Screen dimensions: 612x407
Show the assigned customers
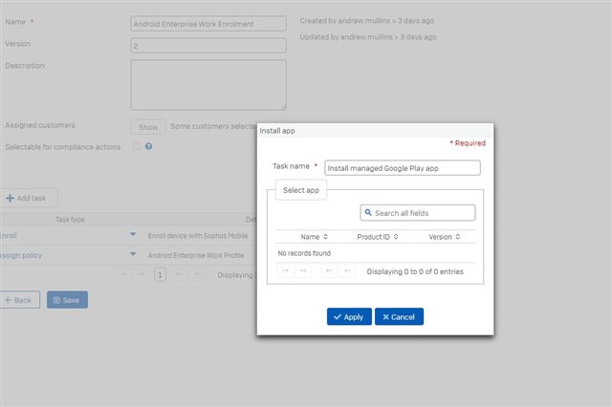(x=147, y=126)
